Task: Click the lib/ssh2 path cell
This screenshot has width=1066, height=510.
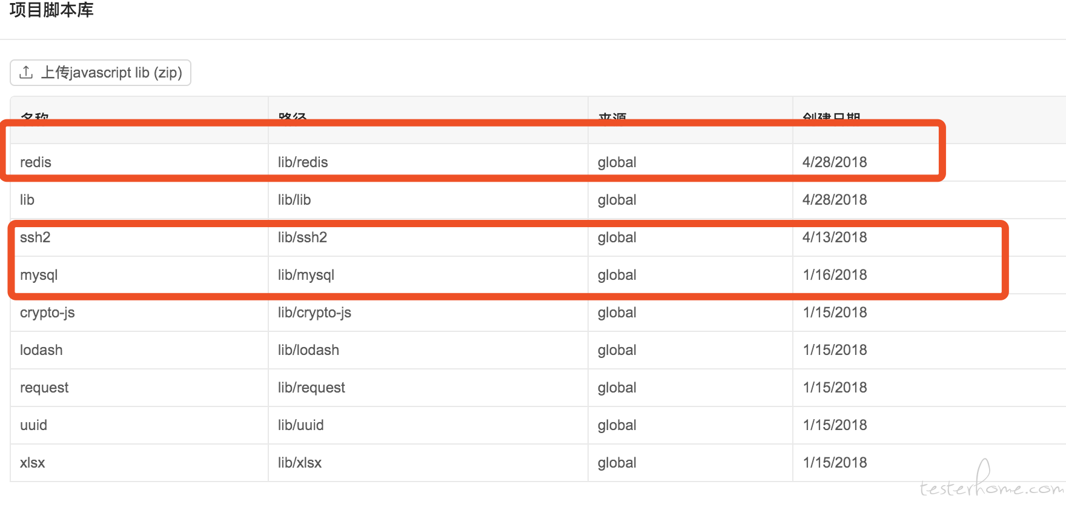Action: (x=302, y=237)
